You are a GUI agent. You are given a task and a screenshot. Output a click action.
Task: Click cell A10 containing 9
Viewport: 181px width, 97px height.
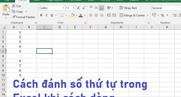pyautogui.click(x=14, y=75)
